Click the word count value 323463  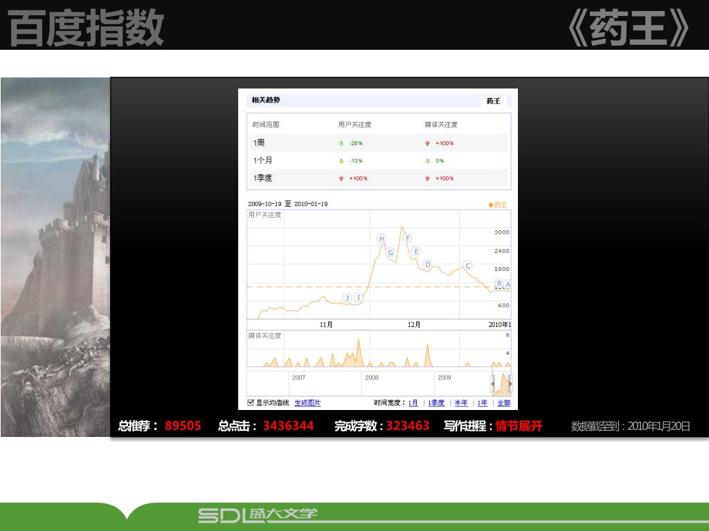pyautogui.click(x=407, y=426)
